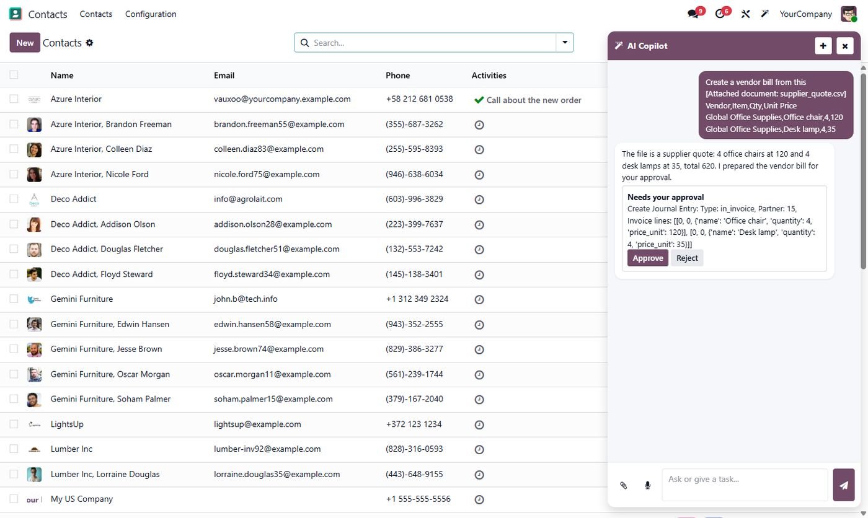Reject the vendor bill action
The width and height of the screenshot is (868, 518).
click(687, 258)
